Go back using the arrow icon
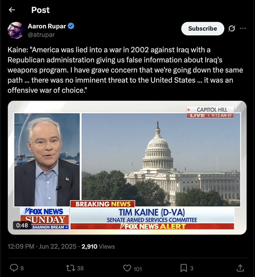This screenshot has width=255, height=277. 12,10
